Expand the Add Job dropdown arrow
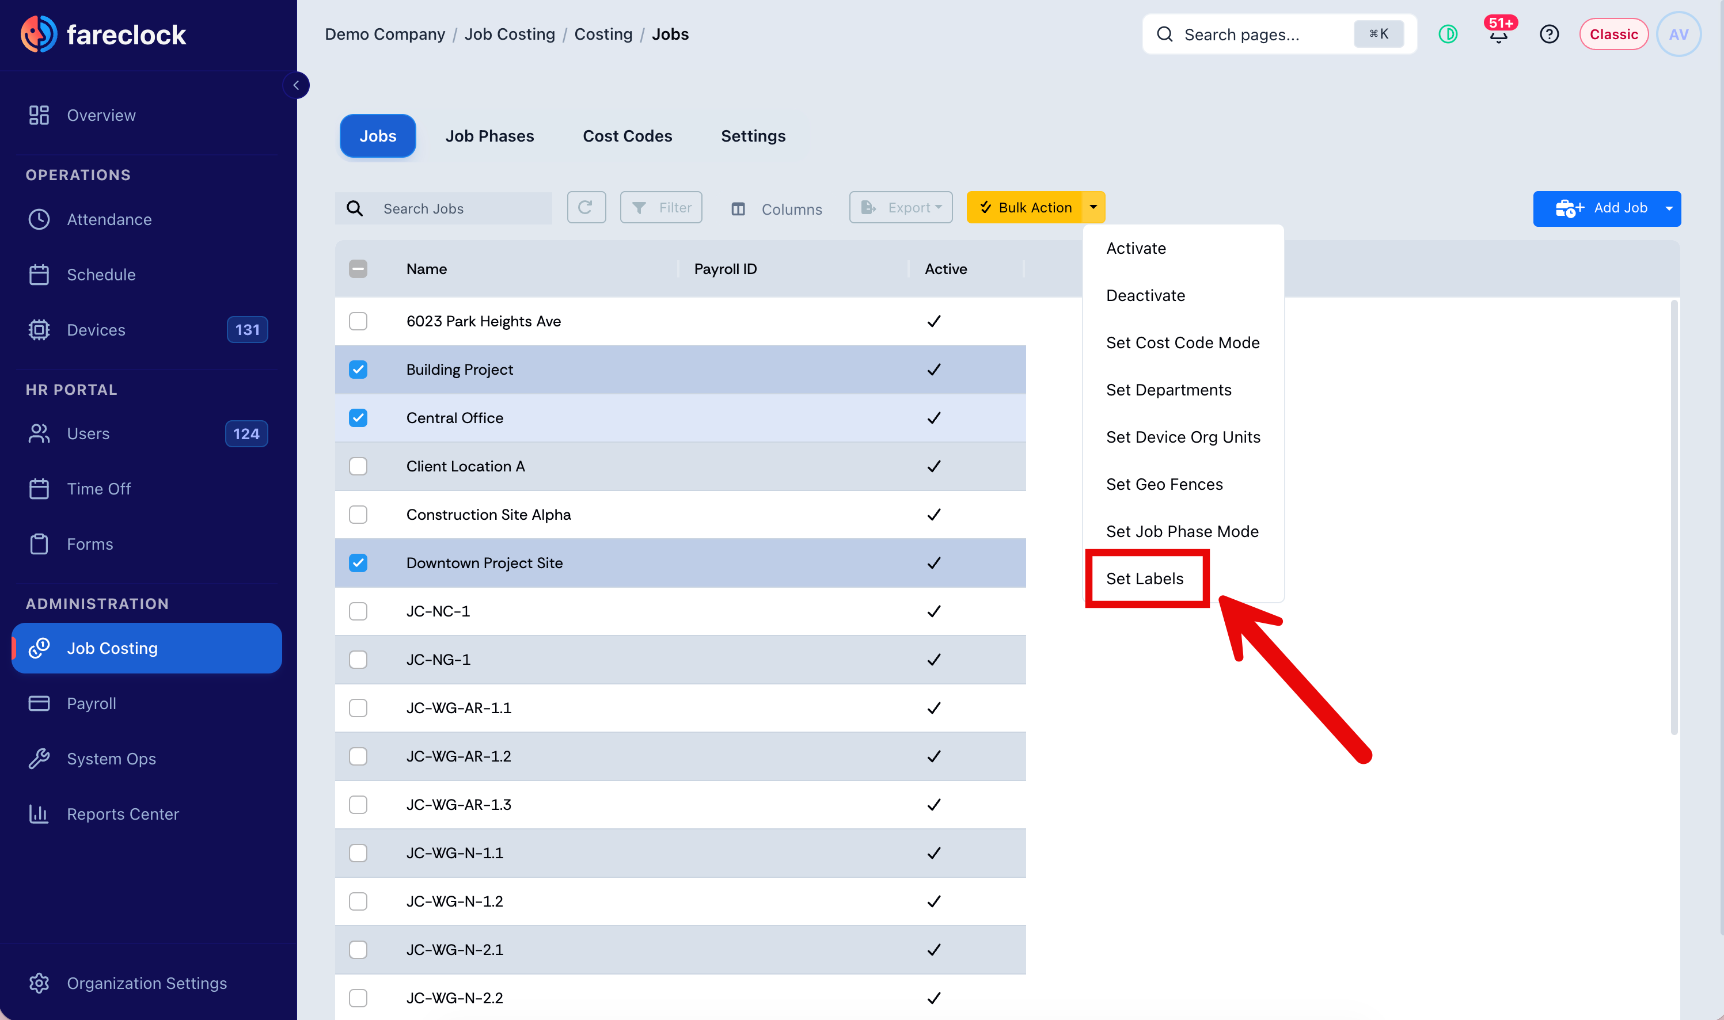This screenshot has width=1724, height=1020. pos(1669,208)
